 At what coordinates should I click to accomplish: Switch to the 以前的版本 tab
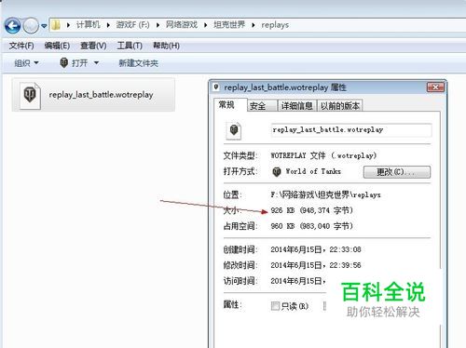pos(340,106)
